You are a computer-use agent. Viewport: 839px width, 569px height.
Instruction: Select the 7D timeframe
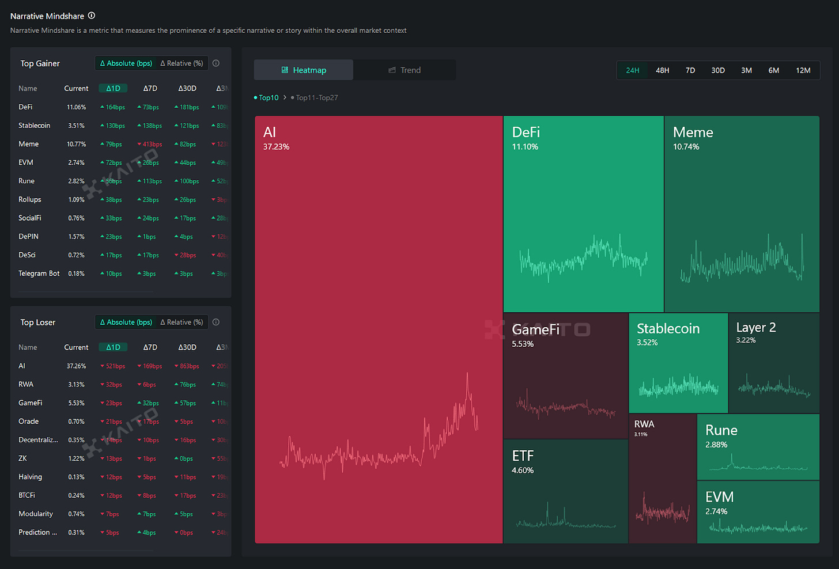pos(690,70)
